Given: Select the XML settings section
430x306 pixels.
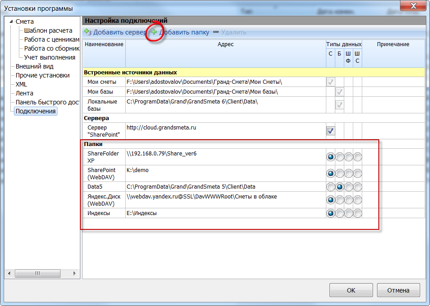Looking at the screenshot, I should pos(21,84).
